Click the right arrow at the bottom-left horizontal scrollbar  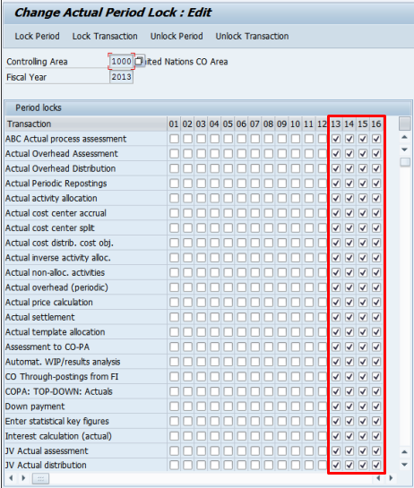(x=23, y=478)
